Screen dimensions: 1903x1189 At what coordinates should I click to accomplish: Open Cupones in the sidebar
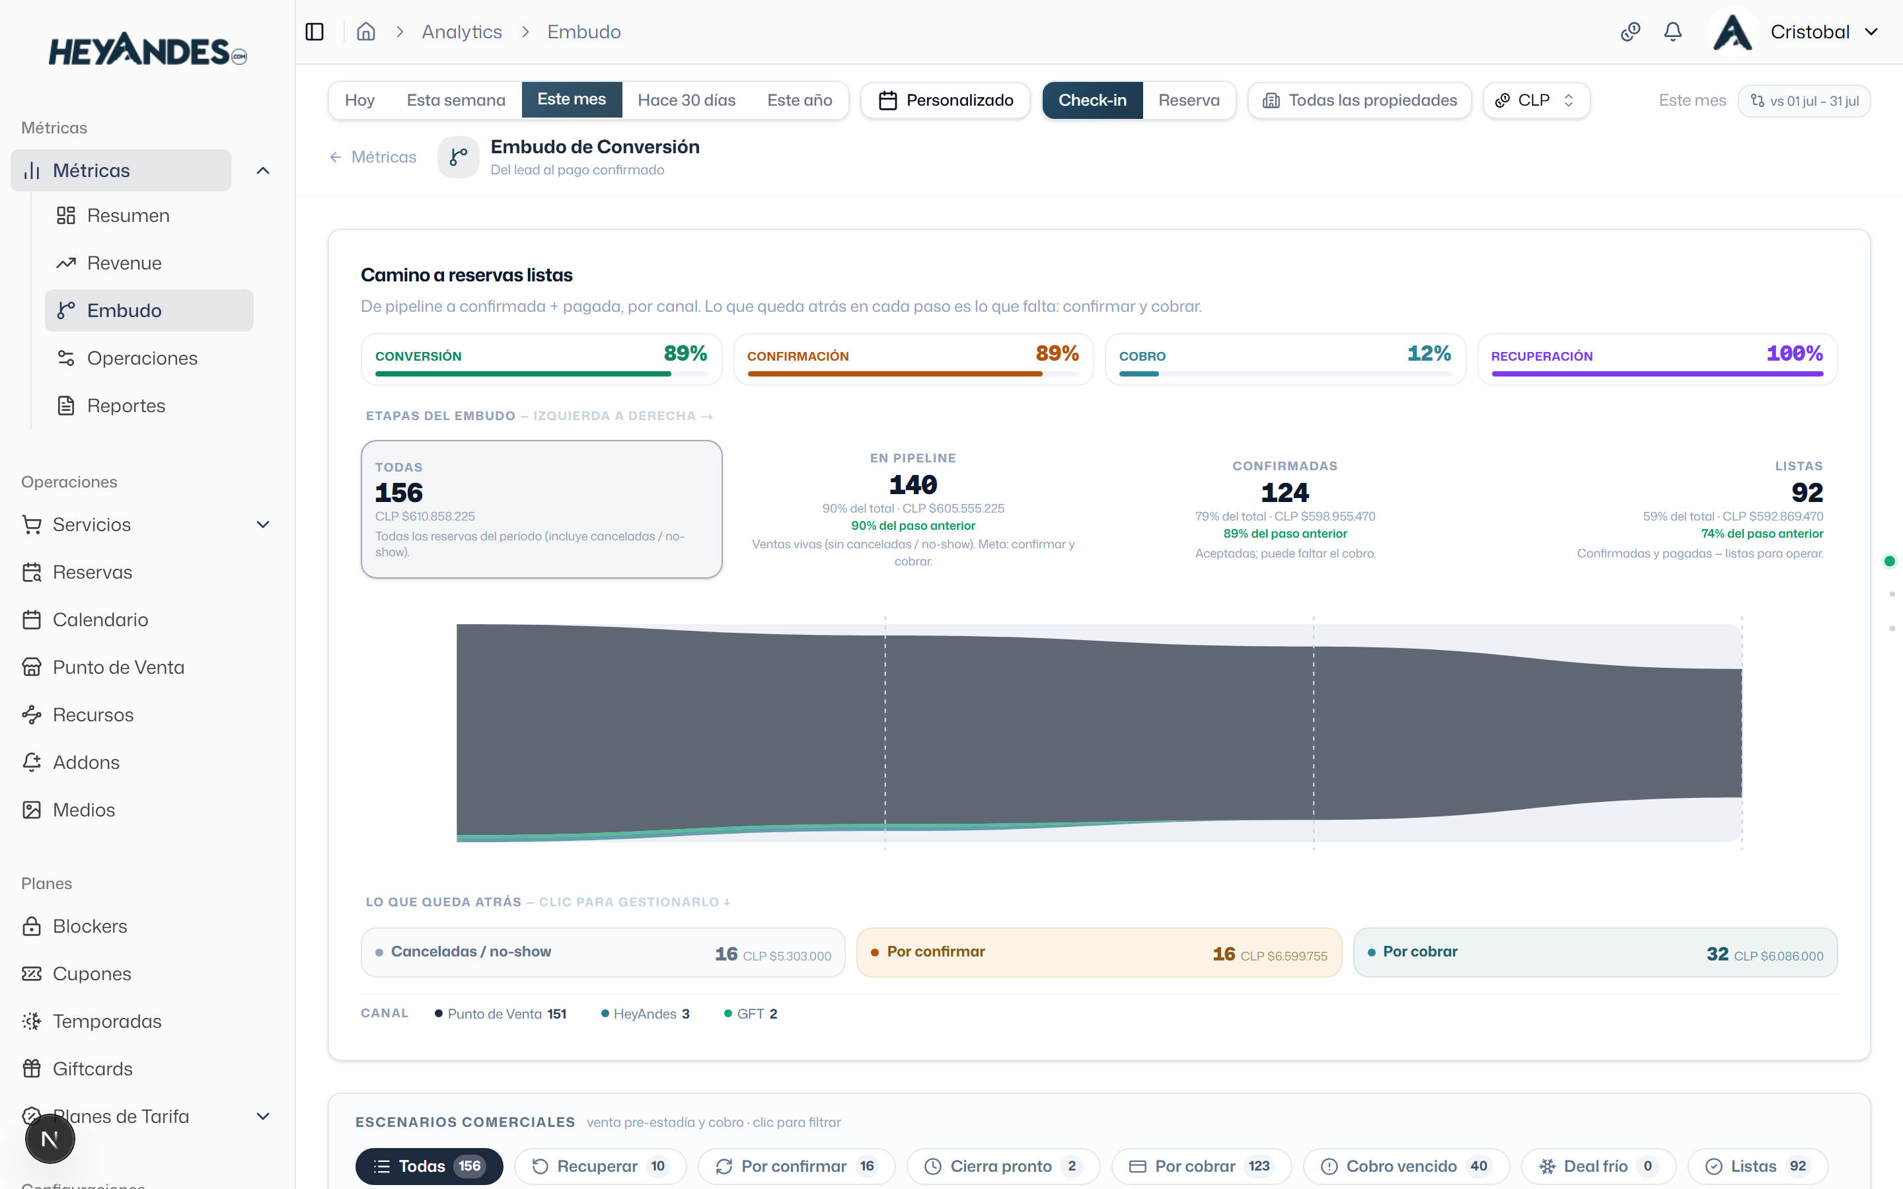click(147, 974)
